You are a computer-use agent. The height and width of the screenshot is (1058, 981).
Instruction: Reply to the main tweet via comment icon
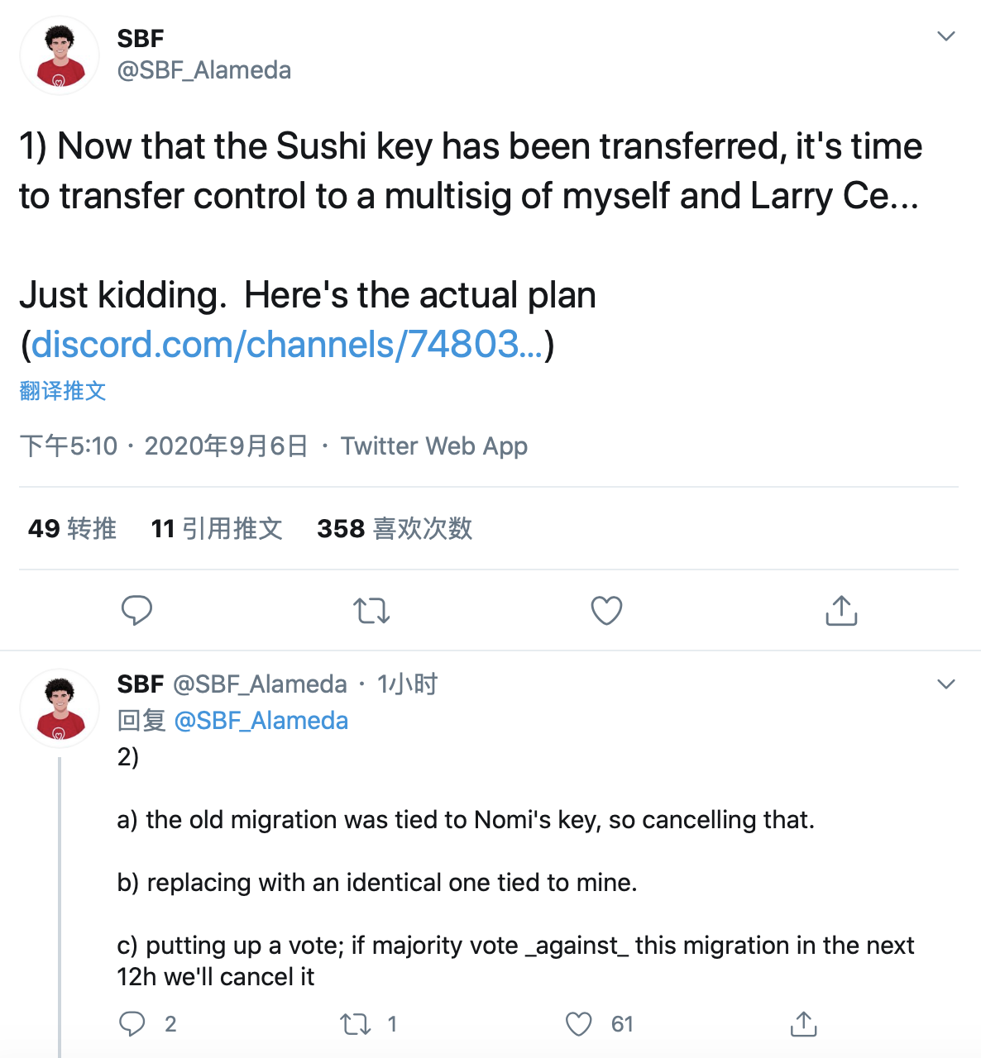[136, 610]
